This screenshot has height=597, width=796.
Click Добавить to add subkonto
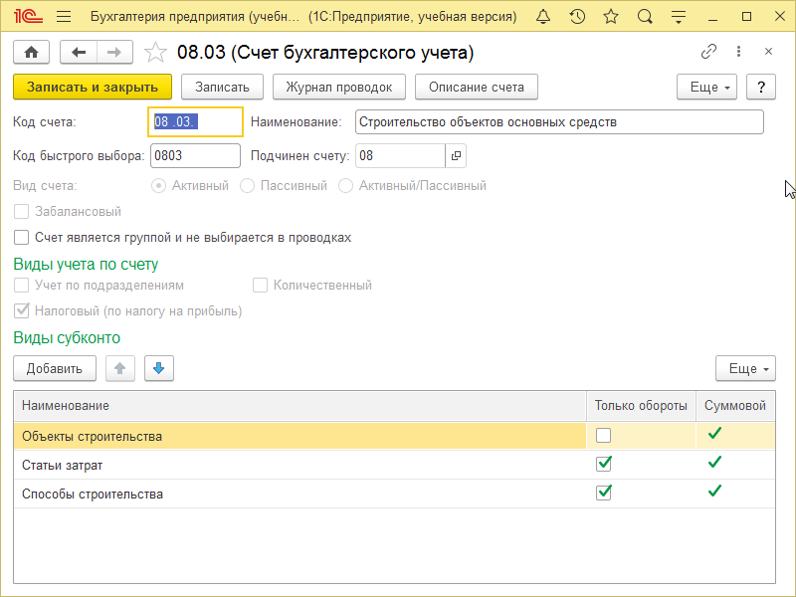[55, 368]
